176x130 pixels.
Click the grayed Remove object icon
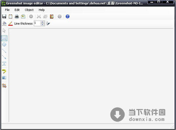(x=31, y=16)
